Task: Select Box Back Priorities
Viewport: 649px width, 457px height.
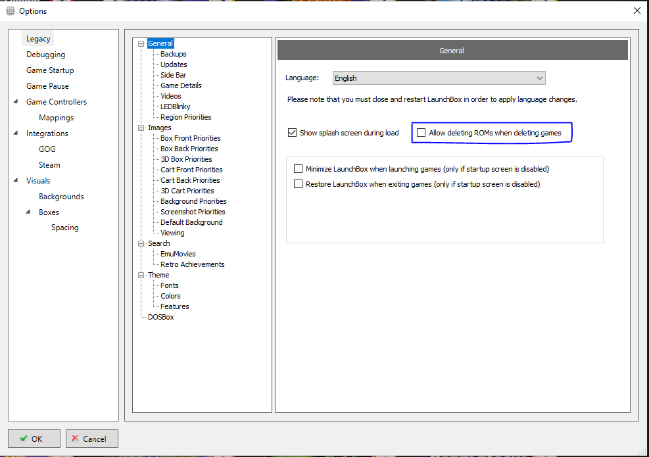Action: tap(189, 149)
